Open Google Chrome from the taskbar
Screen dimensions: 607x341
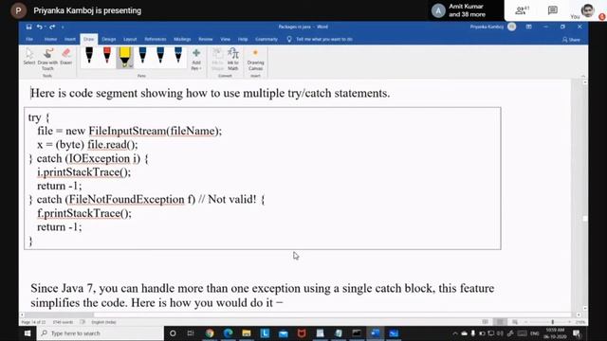point(210,332)
